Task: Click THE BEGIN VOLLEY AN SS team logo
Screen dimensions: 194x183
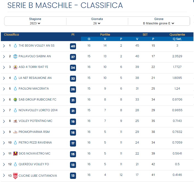Action: tap(15, 46)
